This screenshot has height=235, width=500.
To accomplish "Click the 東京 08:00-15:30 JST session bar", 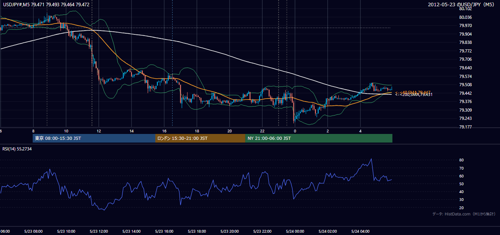I will (x=94, y=138).
